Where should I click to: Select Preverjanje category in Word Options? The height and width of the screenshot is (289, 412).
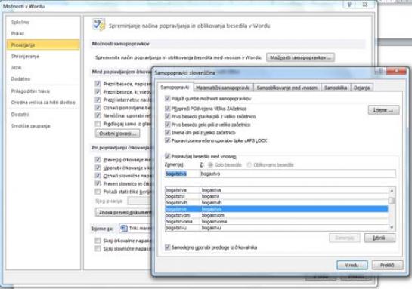tap(43, 45)
